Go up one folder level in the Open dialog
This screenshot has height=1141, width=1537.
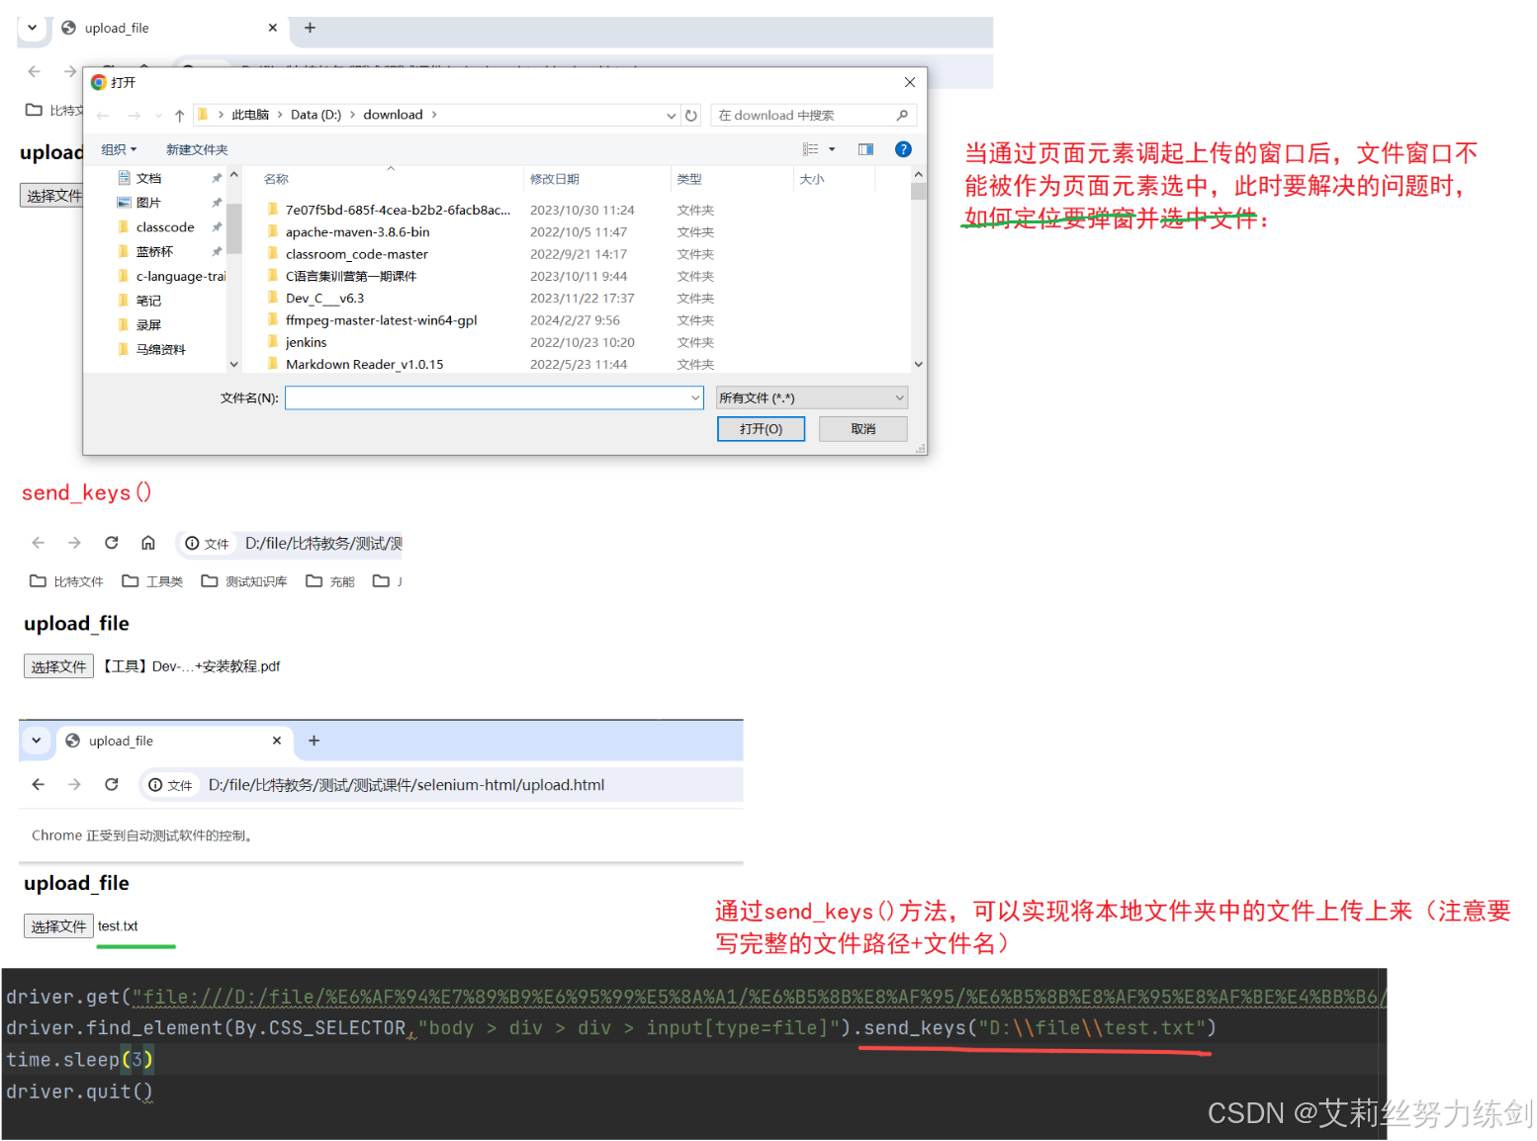pyautogui.click(x=179, y=116)
